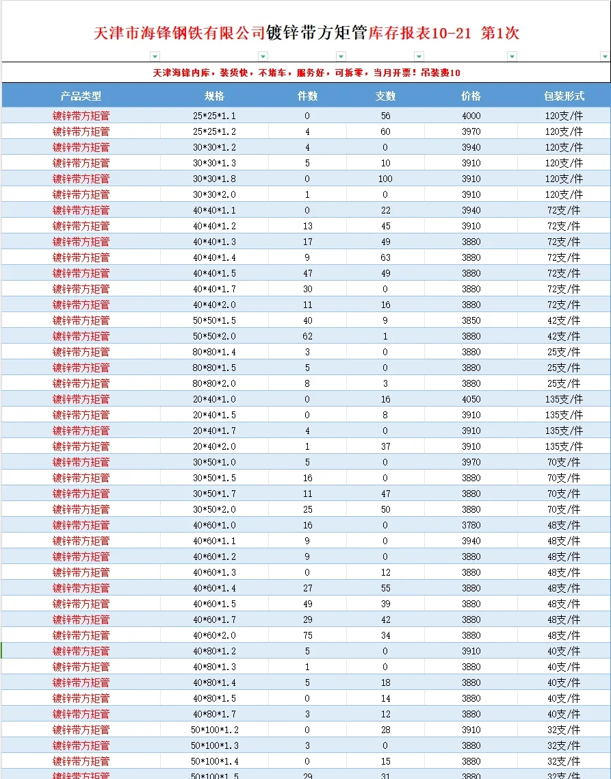
Task: Select the 件数 value 75 in the 40*60*2.0 row
Action: (x=307, y=635)
